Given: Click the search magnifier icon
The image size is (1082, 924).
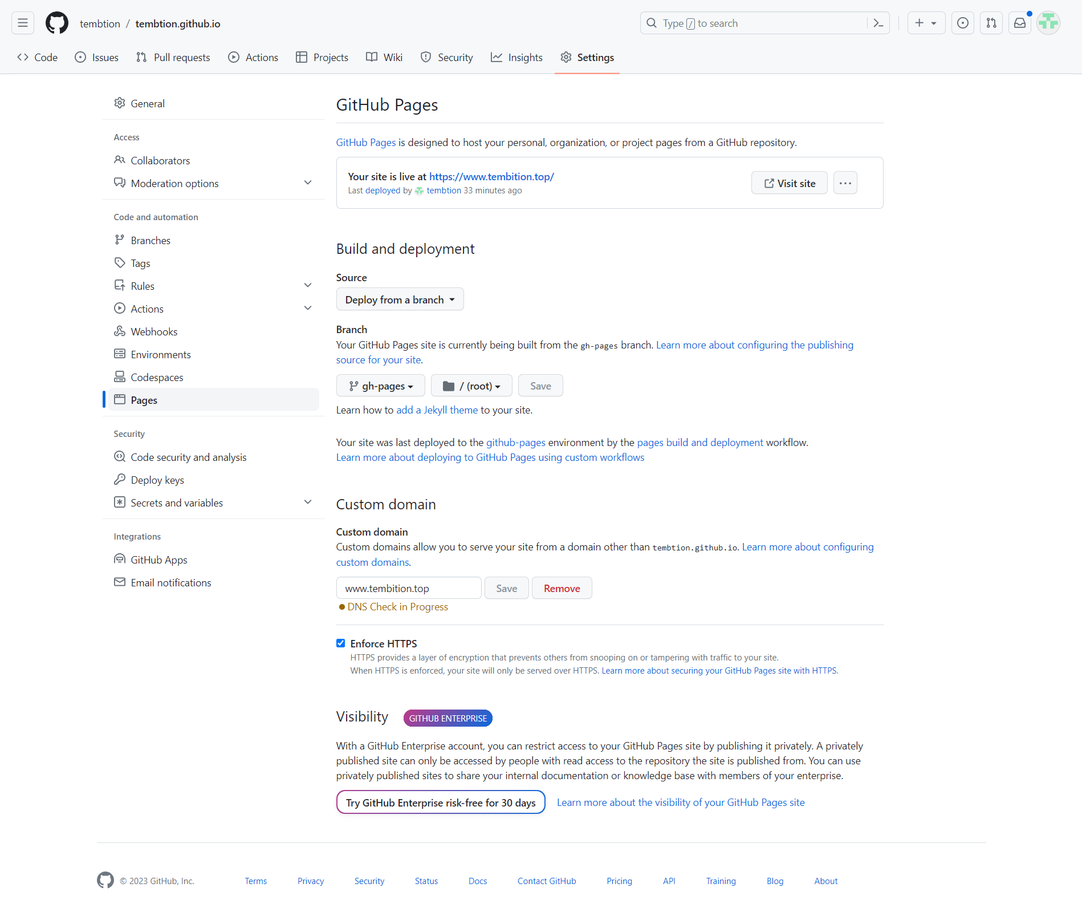Looking at the screenshot, I should pyautogui.click(x=652, y=23).
